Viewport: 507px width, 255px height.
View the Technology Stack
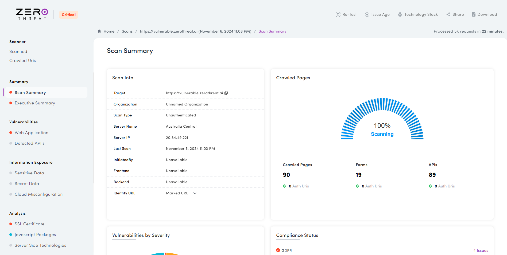tap(400, 14)
